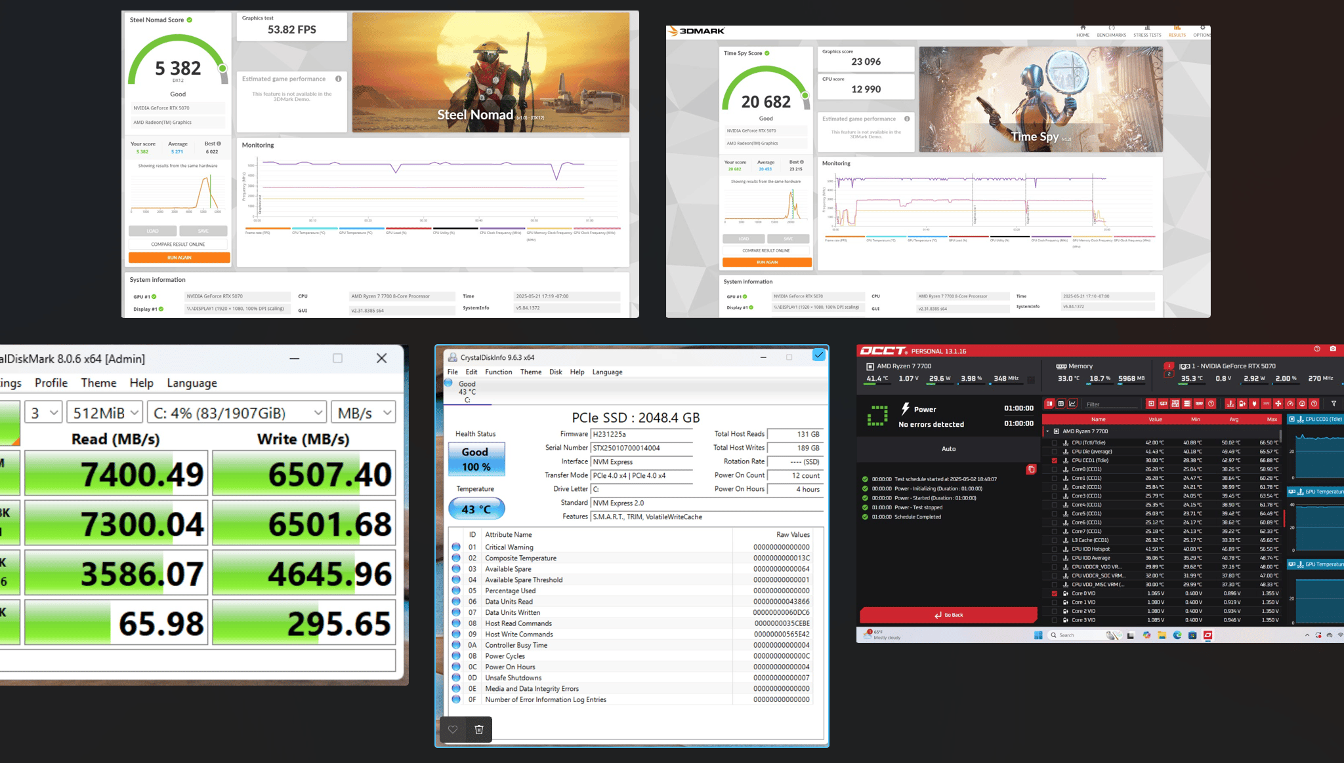The width and height of the screenshot is (1344, 763).
Task: Click trash delete icon below CrystalDiskInfo
Action: click(x=479, y=729)
